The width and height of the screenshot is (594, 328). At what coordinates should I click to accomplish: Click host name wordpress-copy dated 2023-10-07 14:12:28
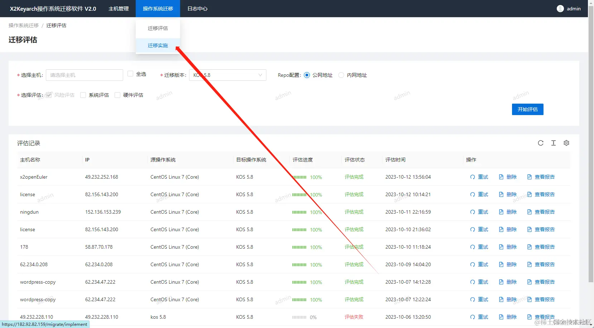pyautogui.click(x=38, y=282)
